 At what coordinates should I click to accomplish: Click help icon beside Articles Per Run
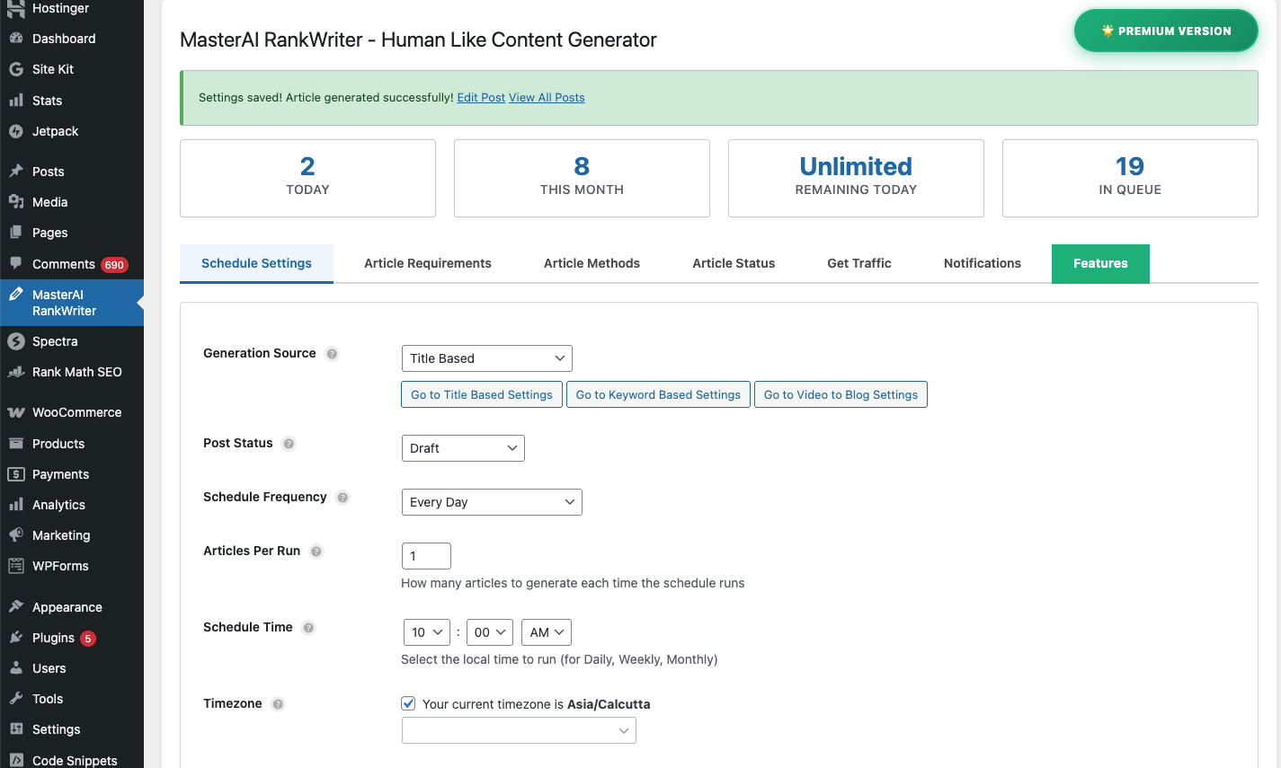click(x=316, y=552)
